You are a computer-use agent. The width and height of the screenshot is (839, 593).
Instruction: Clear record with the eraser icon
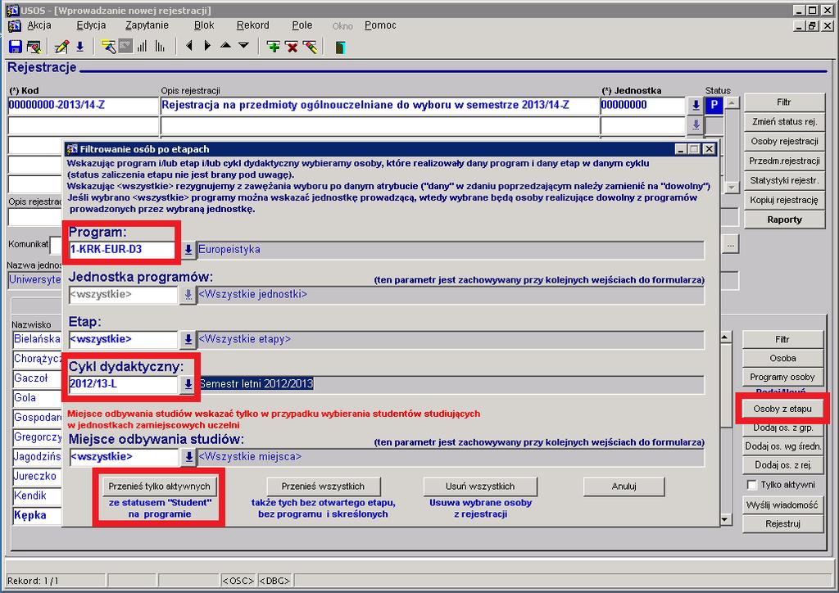(310, 47)
